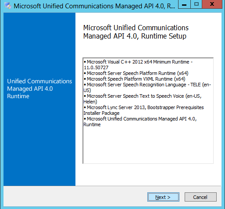
Task: Select the Lync Server 2013 Bootstrapper Prerequisites entry
Action: point(143,110)
